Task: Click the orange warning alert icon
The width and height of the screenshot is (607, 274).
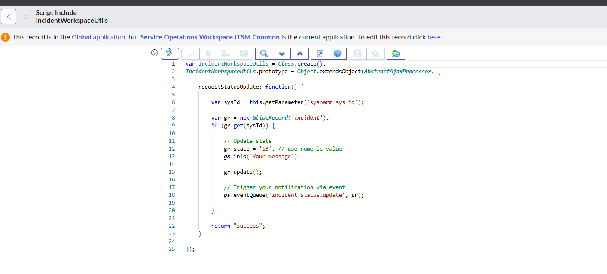Action: pyautogui.click(x=5, y=37)
